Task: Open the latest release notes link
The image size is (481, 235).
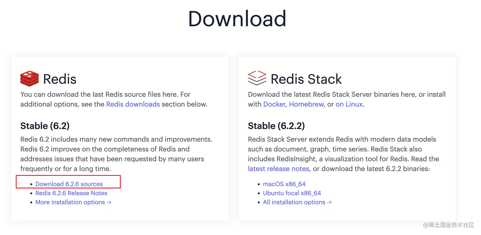Action: (278, 169)
